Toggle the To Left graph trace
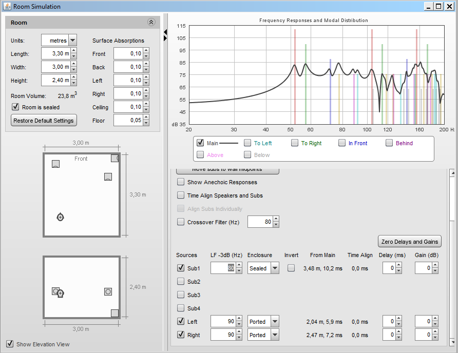 (x=247, y=143)
